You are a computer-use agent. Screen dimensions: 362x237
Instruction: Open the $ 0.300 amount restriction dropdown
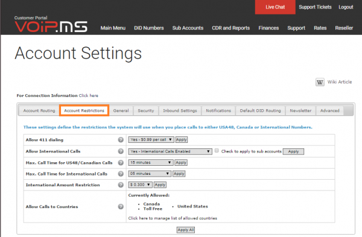(141, 185)
